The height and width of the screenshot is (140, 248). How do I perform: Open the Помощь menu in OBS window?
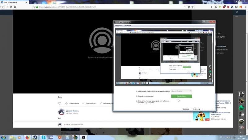(x=128, y=25)
